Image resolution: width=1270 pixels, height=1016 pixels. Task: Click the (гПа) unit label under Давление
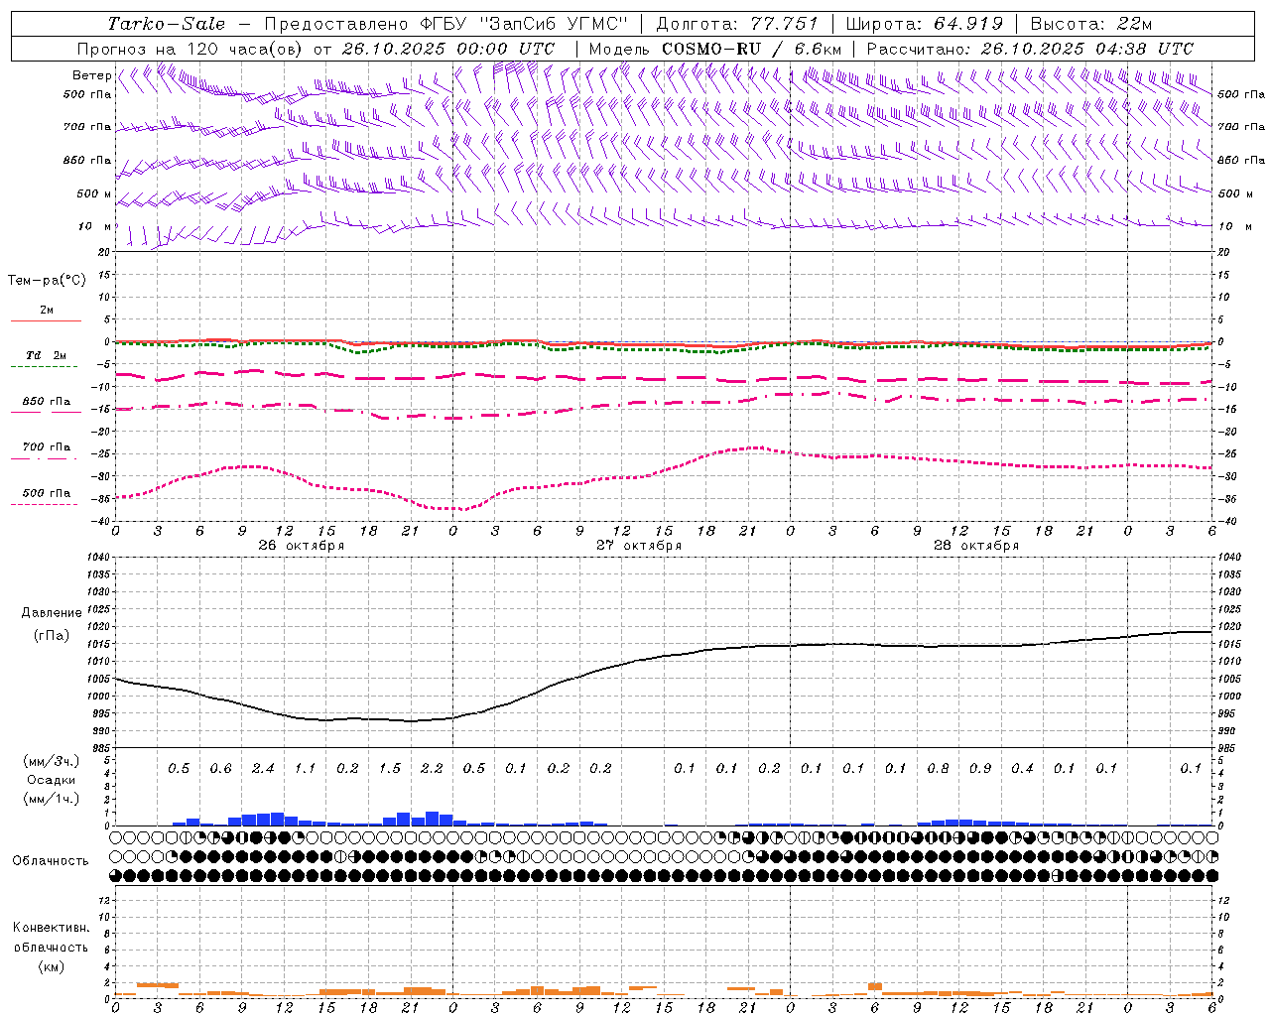click(52, 635)
